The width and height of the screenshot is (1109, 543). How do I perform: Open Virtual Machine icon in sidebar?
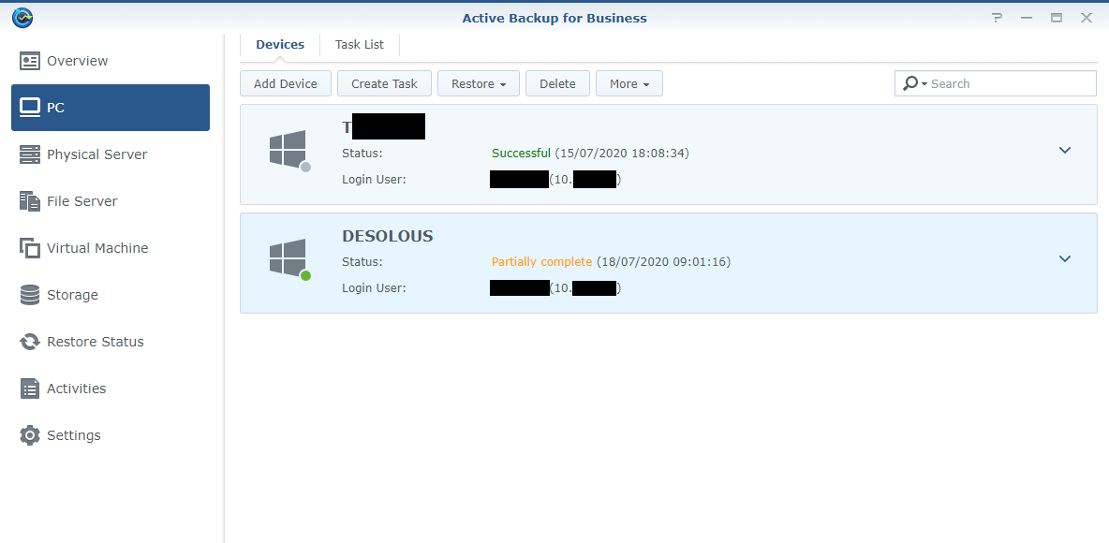coord(30,248)
